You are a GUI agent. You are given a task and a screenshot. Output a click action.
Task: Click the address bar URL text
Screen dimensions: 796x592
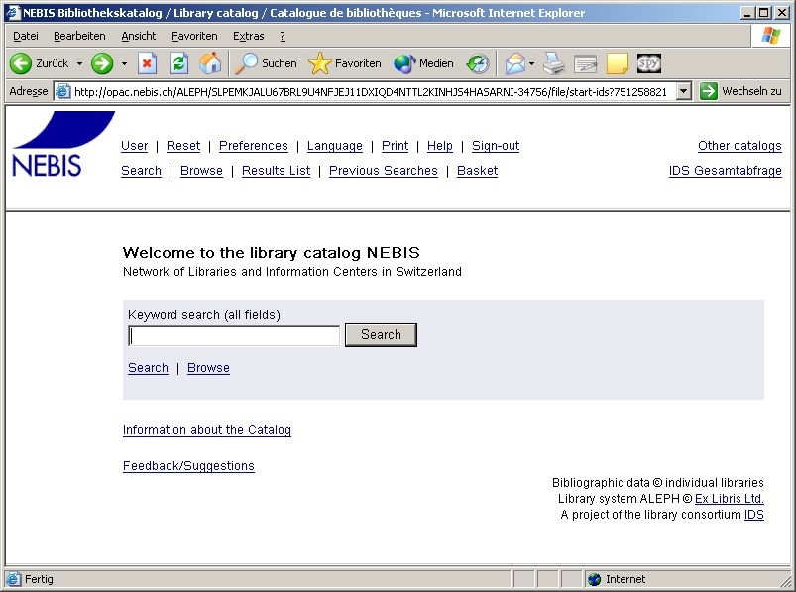[371, 92]
